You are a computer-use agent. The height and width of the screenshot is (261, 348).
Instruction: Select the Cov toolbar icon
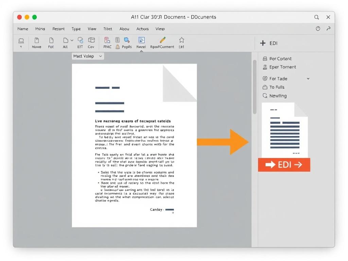point(91,41)
